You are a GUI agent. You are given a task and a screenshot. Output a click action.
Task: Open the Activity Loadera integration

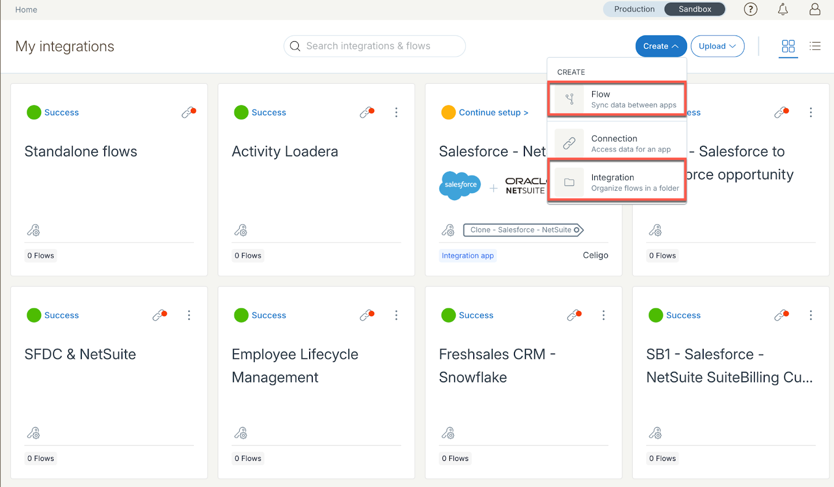pos(285,151)
